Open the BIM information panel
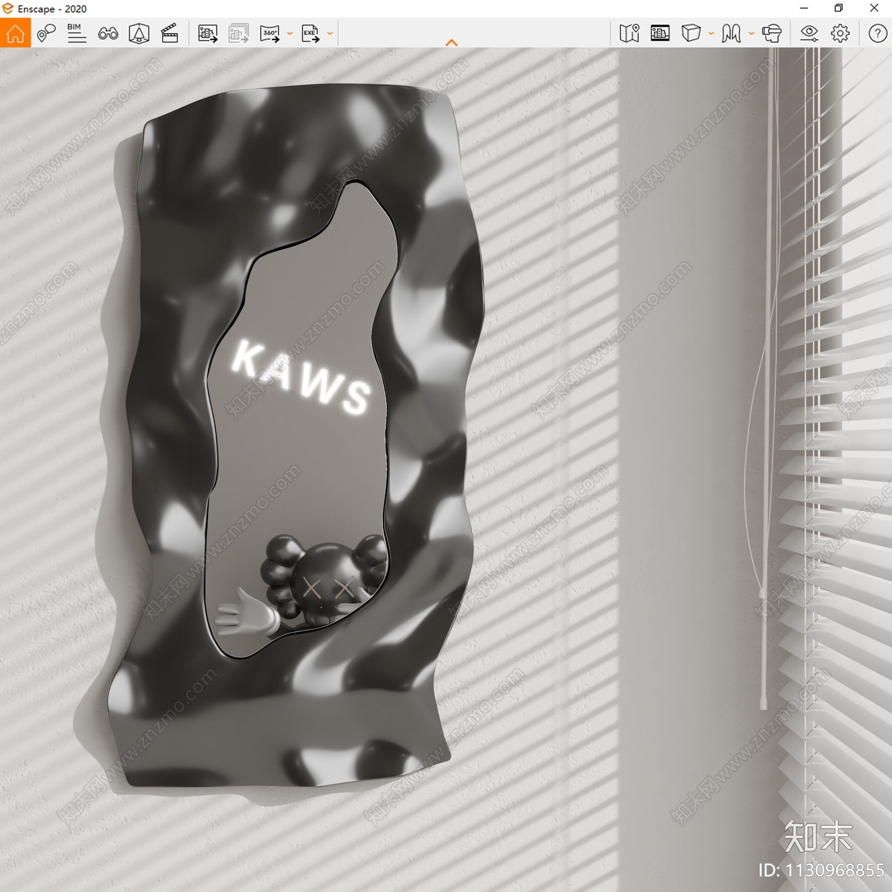Image resolution: width=892 pixels, height=892 pixels. coord(76,33)
